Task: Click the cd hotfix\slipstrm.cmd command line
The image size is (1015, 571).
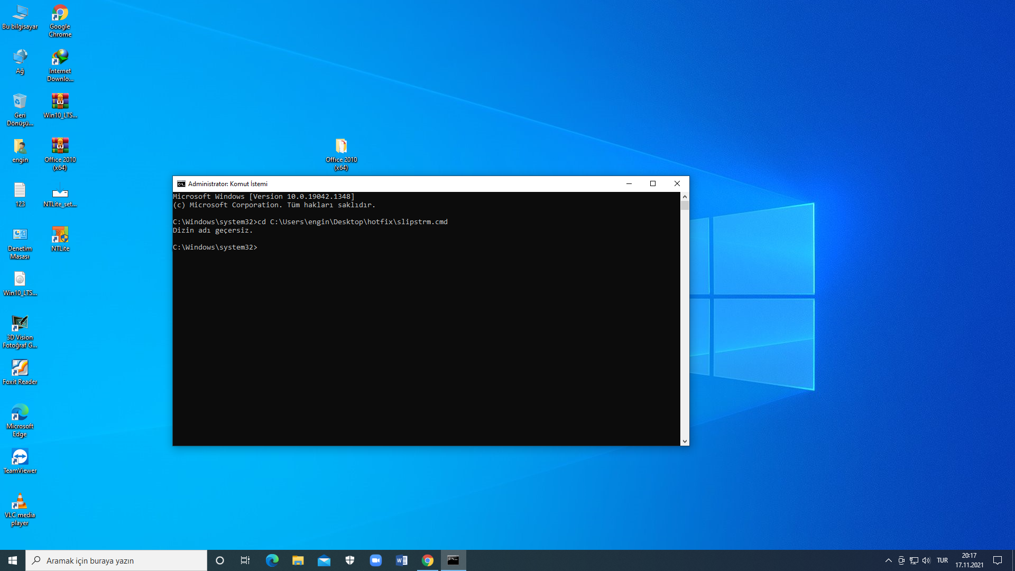Action: (310, 222)
